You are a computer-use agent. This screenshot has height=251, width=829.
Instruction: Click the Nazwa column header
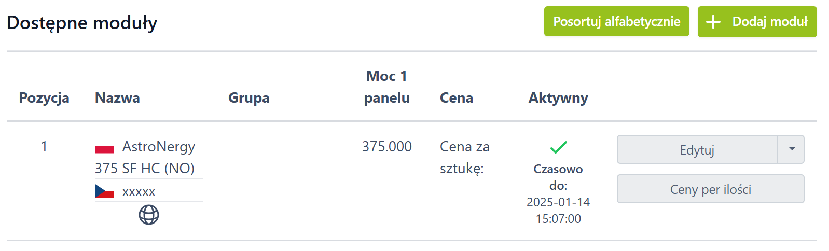tap(117, 98)
